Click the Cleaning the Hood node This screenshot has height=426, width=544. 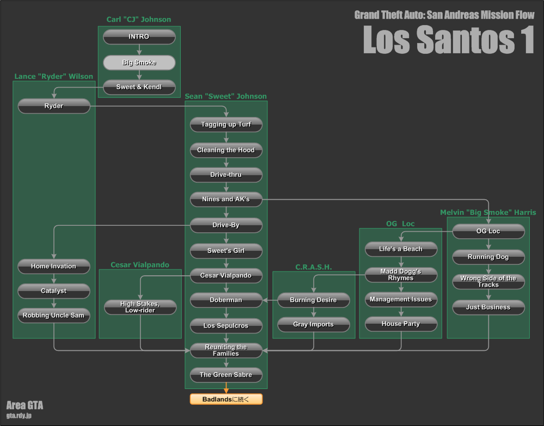coord(226,151)
